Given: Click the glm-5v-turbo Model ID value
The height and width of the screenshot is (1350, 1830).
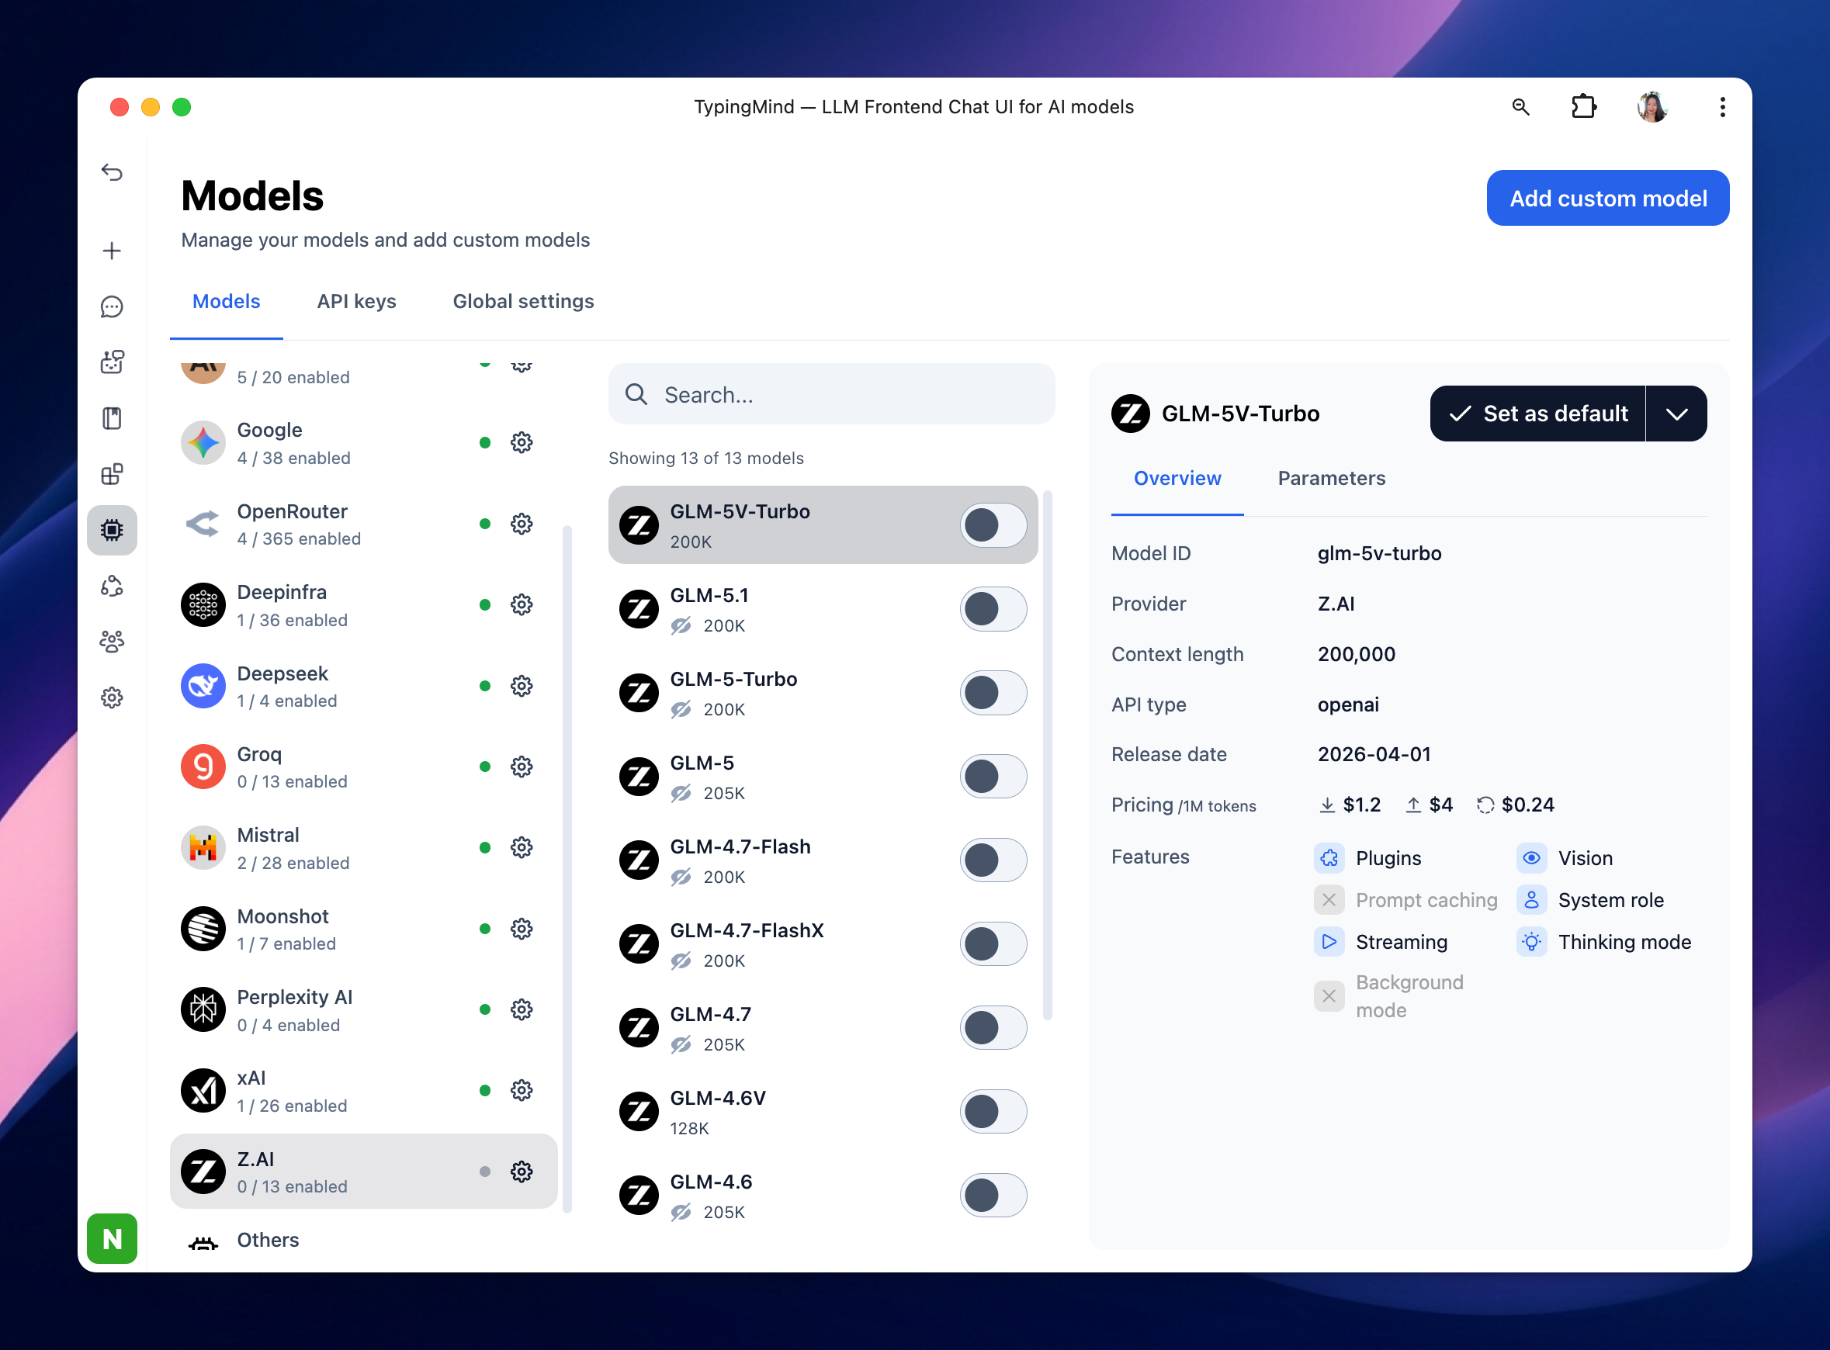Looking at the screenshot, I should pyautogui.click(x=1379, y=553).
